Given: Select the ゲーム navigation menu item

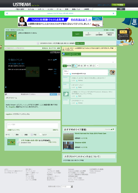Looking at the screenshot, I should 59,9.
